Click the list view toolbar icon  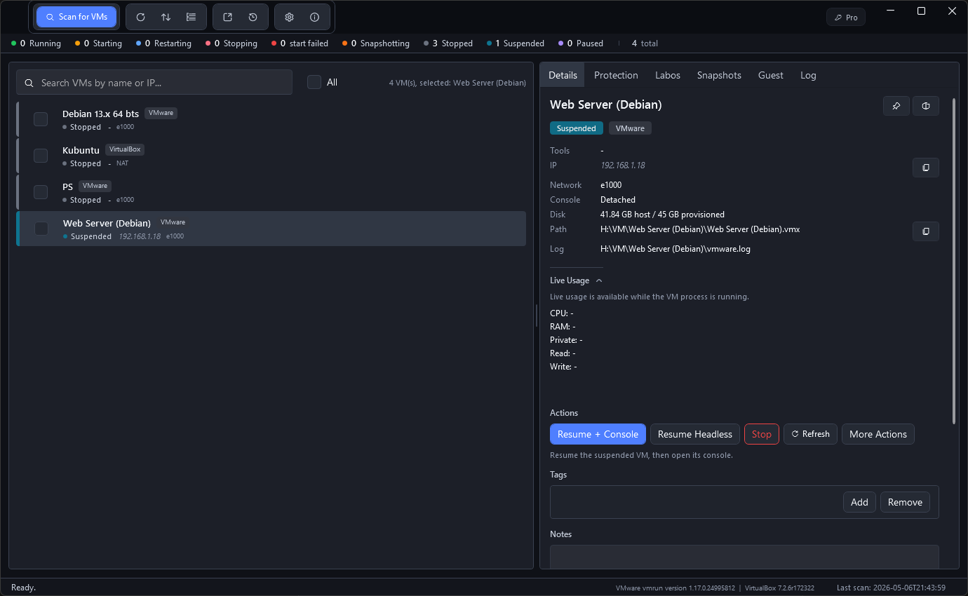pyautogui.click(x=191, y=17)
